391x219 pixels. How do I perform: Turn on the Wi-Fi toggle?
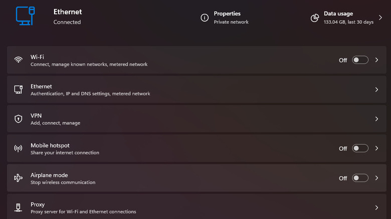(x=360, y=60)
